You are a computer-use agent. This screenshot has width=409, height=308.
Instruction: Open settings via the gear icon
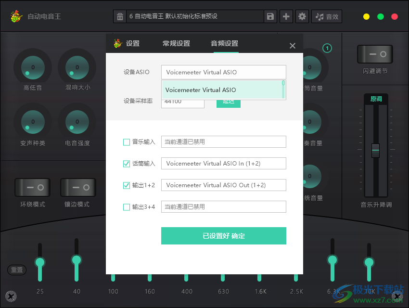[x=302, y=16]
